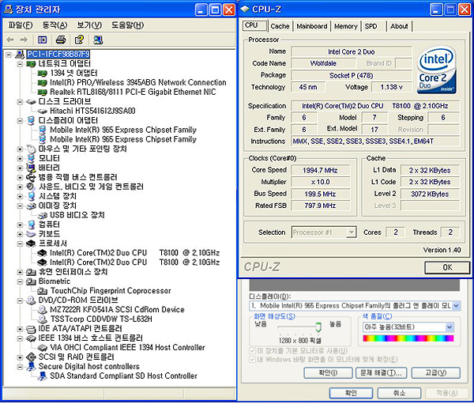Click the Intel PRO/Wireless 3945ABG adapter icon
The width and height of the screenshot is (474, 404).
click(43, 82)
